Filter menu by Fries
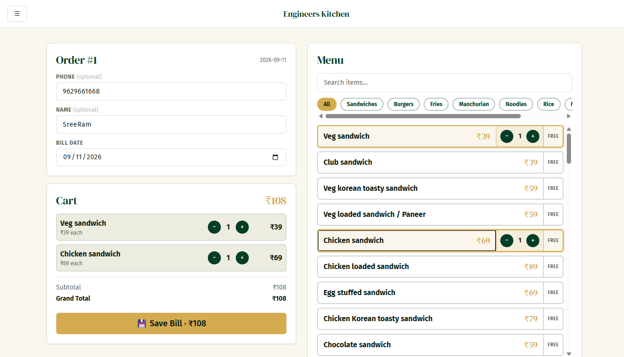The image size is (624, 357). point(436,104)
